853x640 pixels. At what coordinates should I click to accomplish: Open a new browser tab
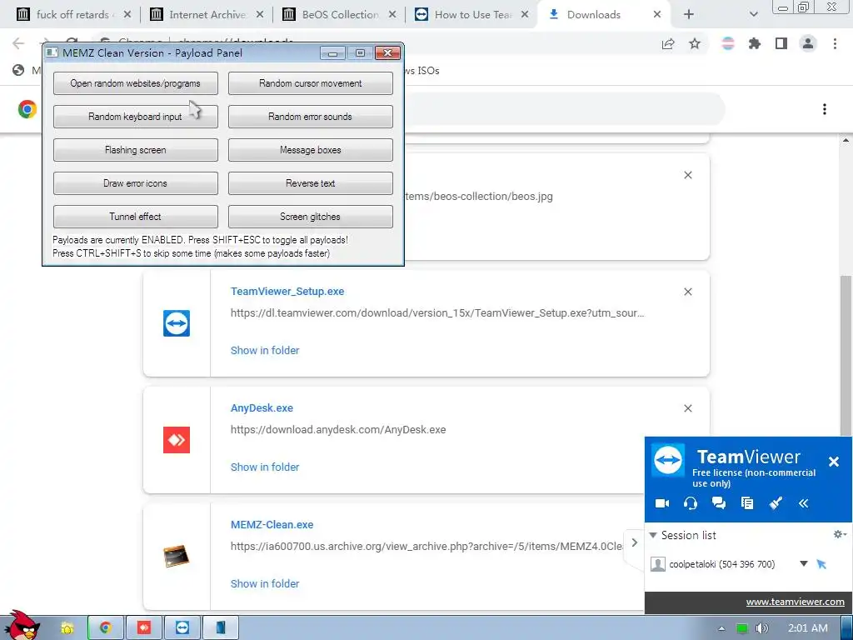pos(689,15)
